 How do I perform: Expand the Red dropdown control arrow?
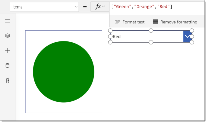pos(187,37)
